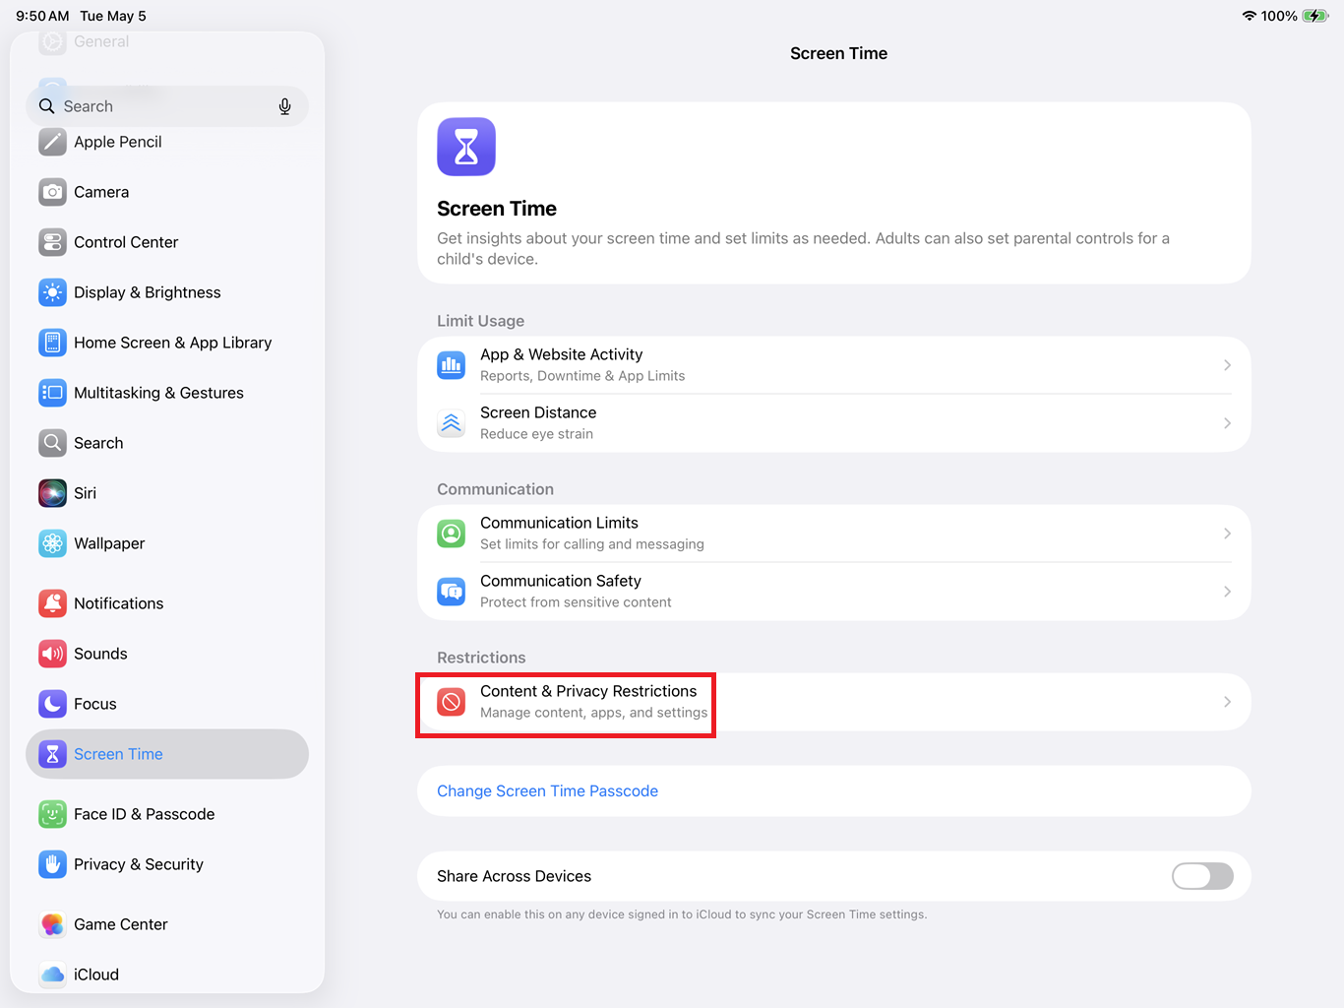
Task: Select Display & Brightness in the sidebar
Action: pos(148,292)
